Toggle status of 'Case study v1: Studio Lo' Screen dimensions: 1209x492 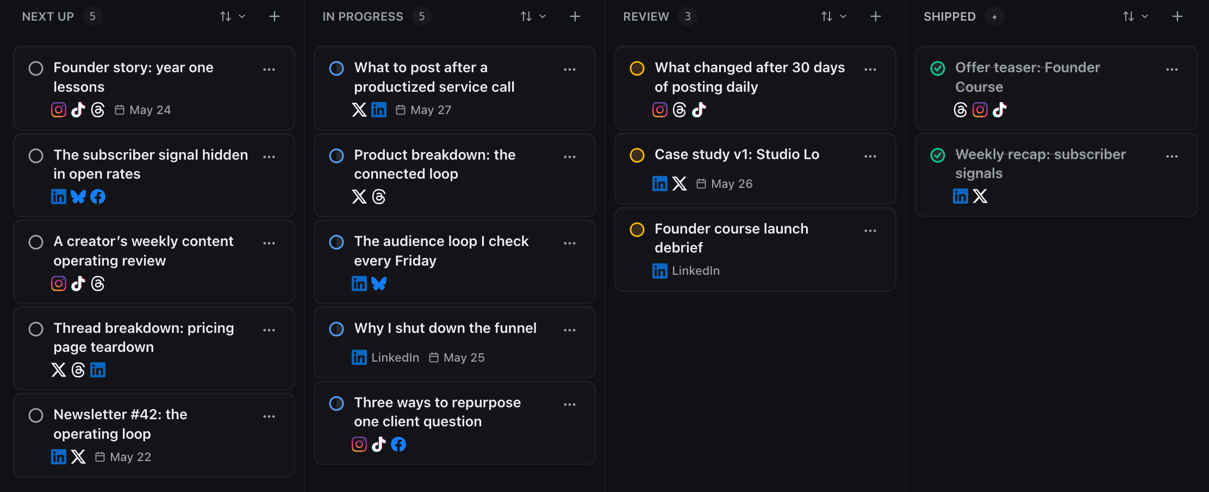coord(637,155)
